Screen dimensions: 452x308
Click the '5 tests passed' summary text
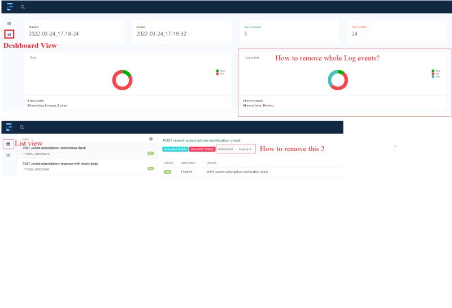(x=36, y=101)
